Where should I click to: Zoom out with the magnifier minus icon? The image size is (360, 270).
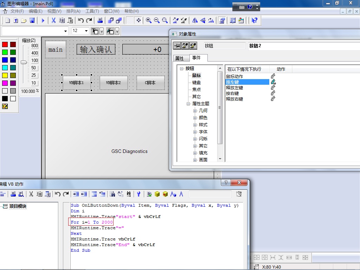156,21
